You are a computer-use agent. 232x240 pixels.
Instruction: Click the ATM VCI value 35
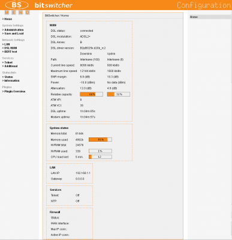tap(82, 106)
